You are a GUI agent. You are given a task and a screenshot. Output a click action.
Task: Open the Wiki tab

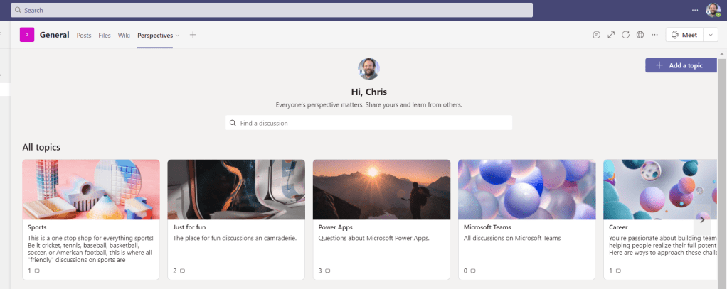coord(124,35)
